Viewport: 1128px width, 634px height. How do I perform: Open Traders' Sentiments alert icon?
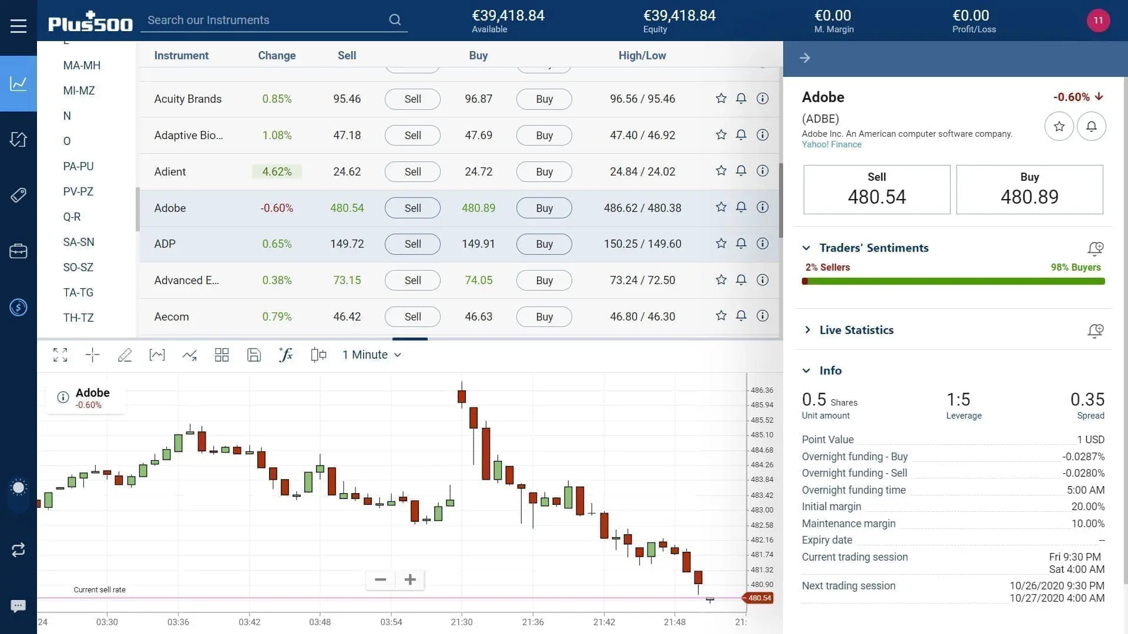(x=1095, y=248)
